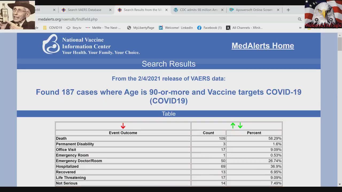Click the green up arrow sort icon
The width and height of the screenshot is (342, 192).
[233, 126]
